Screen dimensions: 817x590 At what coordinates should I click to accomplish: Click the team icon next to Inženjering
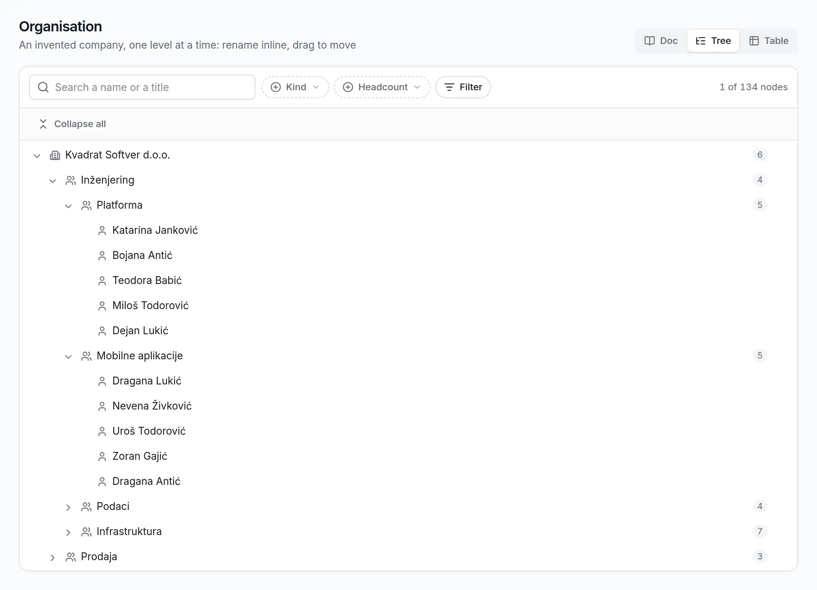point(71,180)
